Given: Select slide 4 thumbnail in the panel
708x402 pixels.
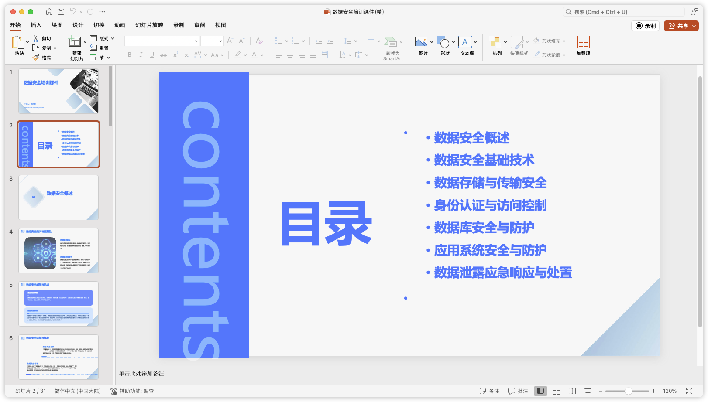Looking at the screenshot, I should click(x=58, y=251).
